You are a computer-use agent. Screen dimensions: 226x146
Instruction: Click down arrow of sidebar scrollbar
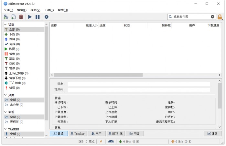coord(47,135)
